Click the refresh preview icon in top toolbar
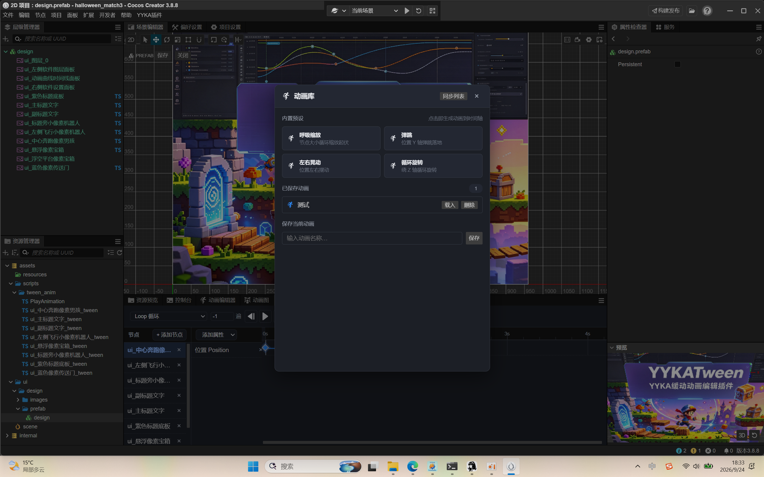The width and height of the screenshot is (764, 477). (419, 11)
